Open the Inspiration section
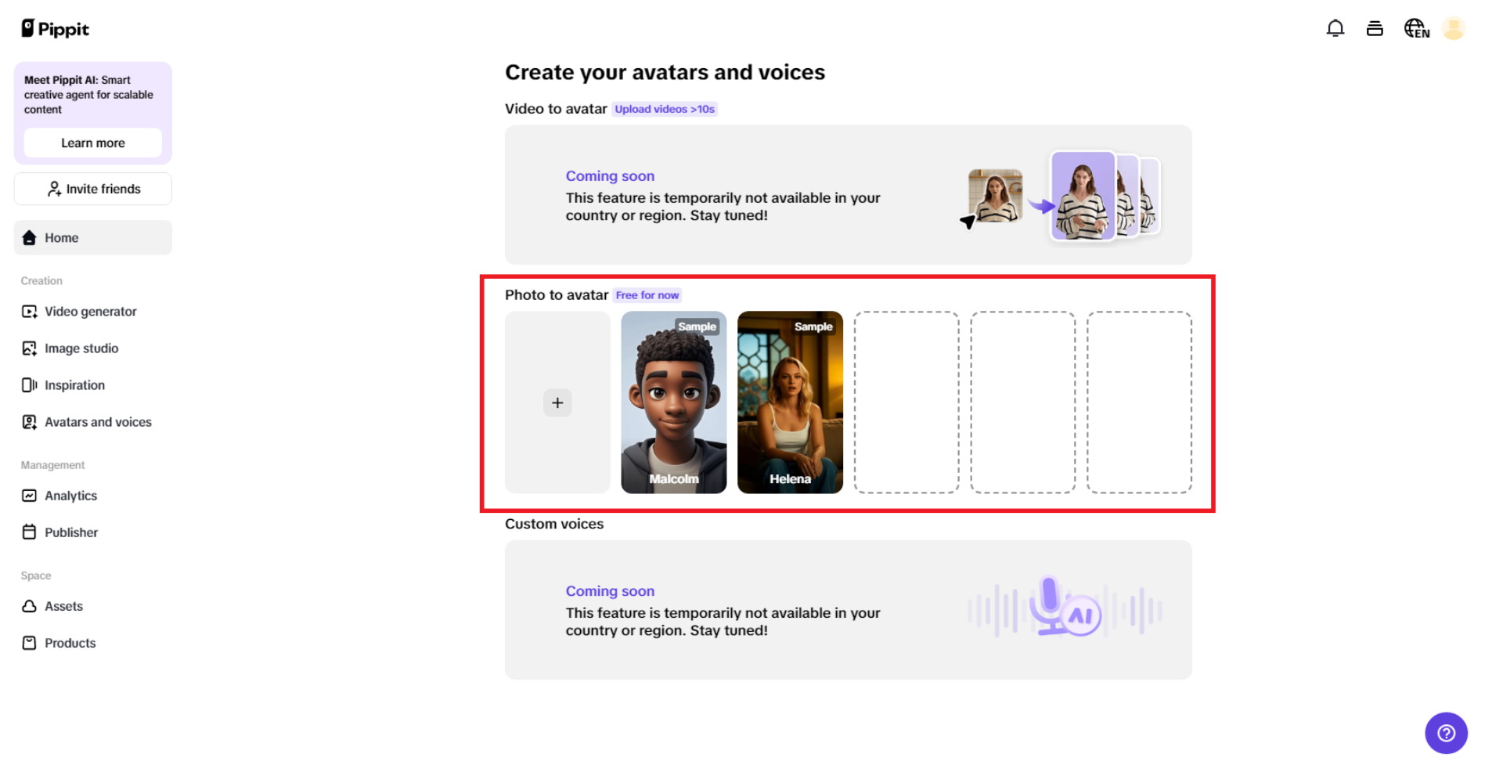Screen dimensions: 1503x783 (74, 384)
